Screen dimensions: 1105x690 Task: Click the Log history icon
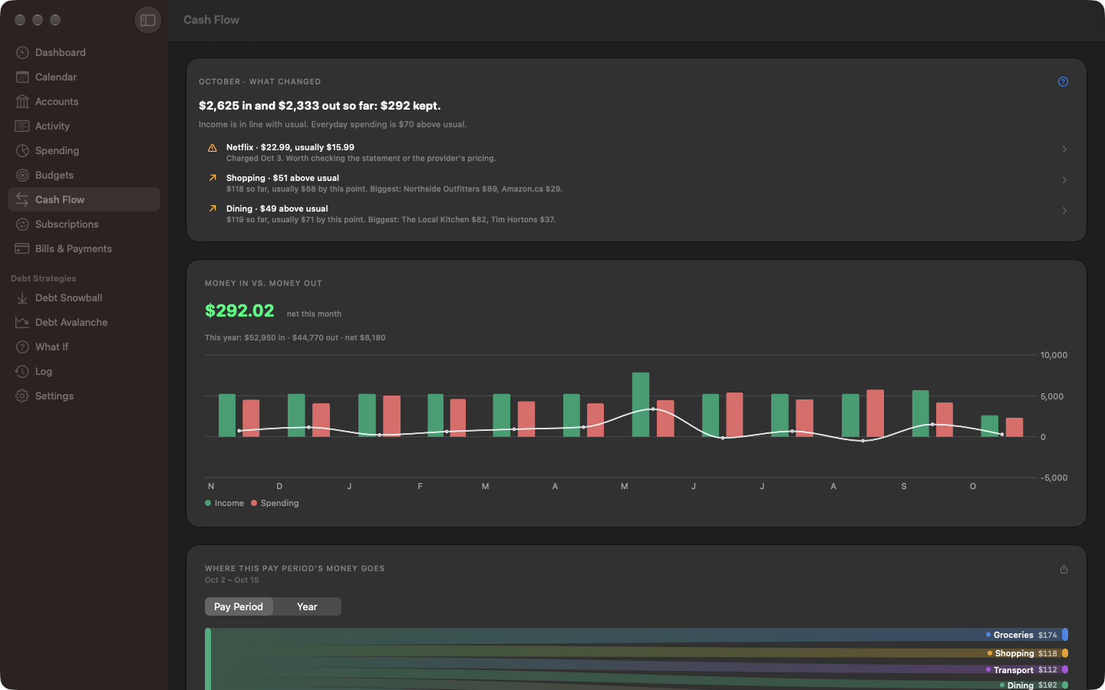pos(22,371)
